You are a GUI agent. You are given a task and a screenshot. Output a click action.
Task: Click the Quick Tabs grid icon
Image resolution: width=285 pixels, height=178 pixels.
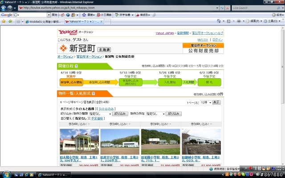click(x=18, y=22)
